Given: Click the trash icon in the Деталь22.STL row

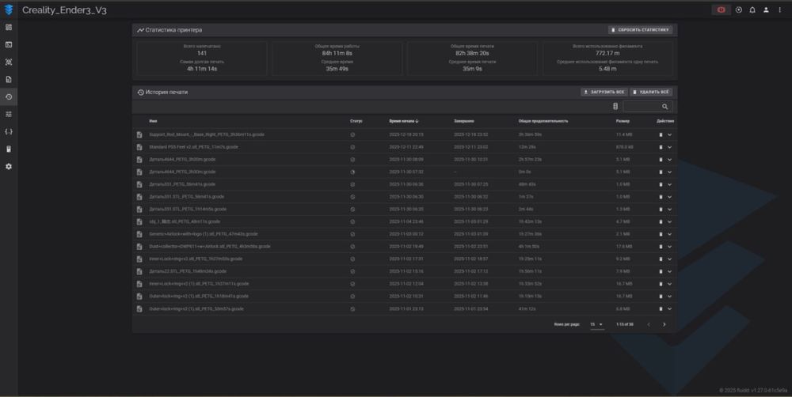Looking at the screenshot, I should click(x=661, y=271).
